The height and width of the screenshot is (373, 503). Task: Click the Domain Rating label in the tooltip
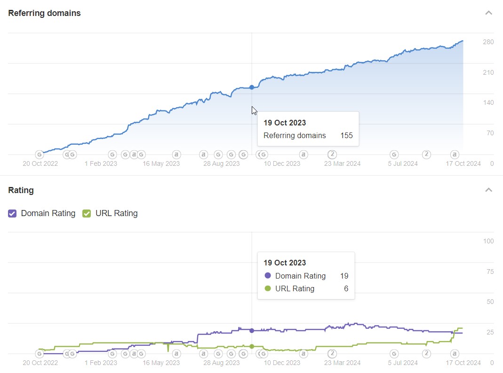click(301, 276)
